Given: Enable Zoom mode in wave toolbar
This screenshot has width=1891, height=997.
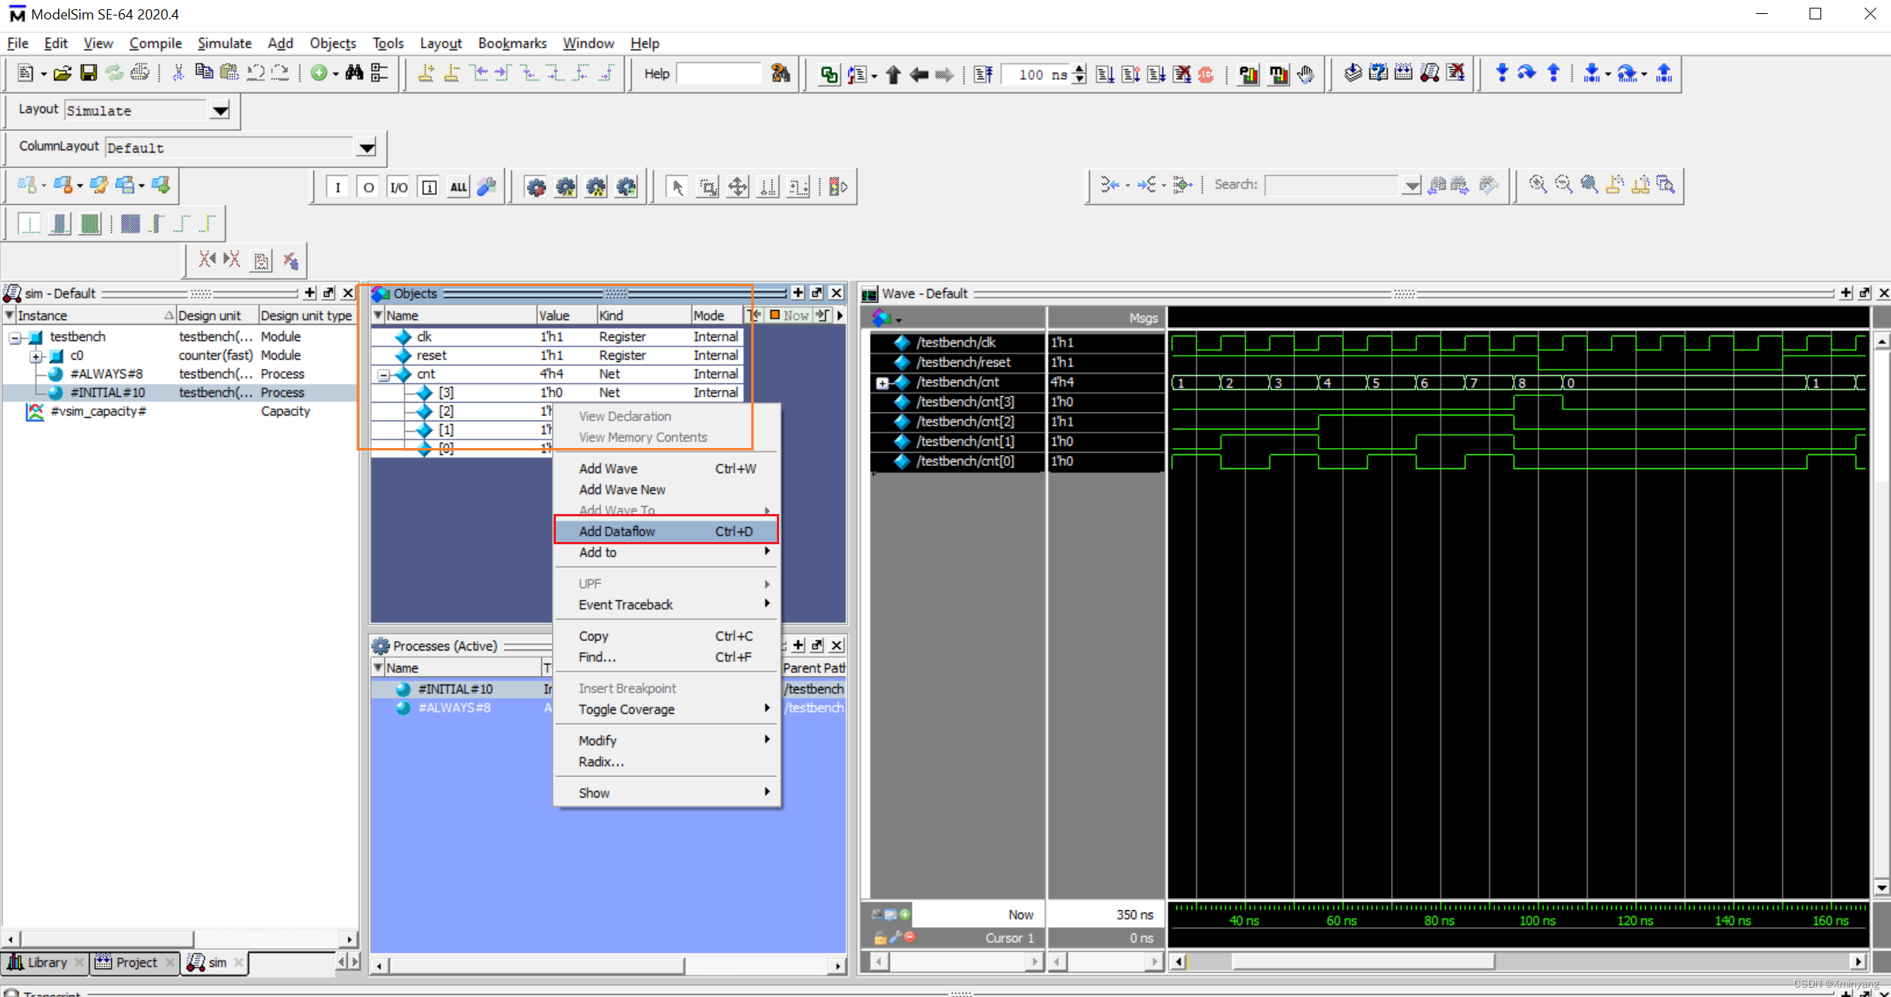Looking at the screenshot, I should tap(708, 187).
